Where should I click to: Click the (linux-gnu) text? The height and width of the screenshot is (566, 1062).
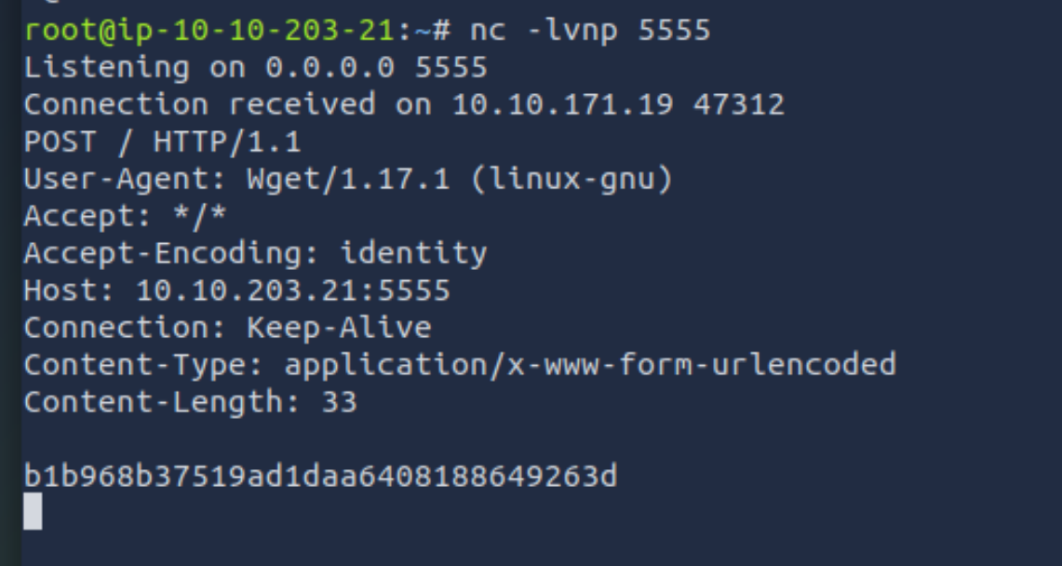[571, 179]
